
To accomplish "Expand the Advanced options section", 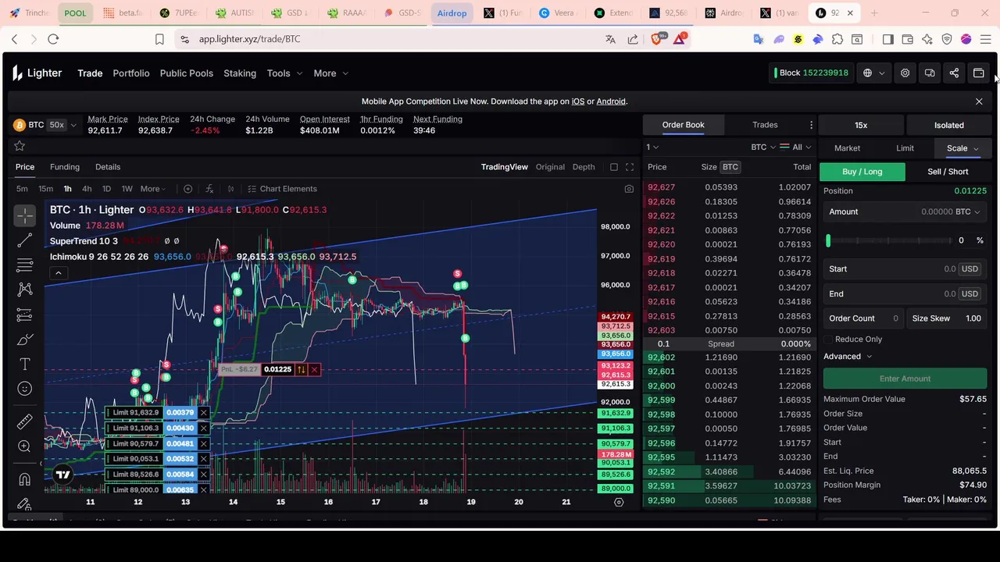I will point(848,357).
